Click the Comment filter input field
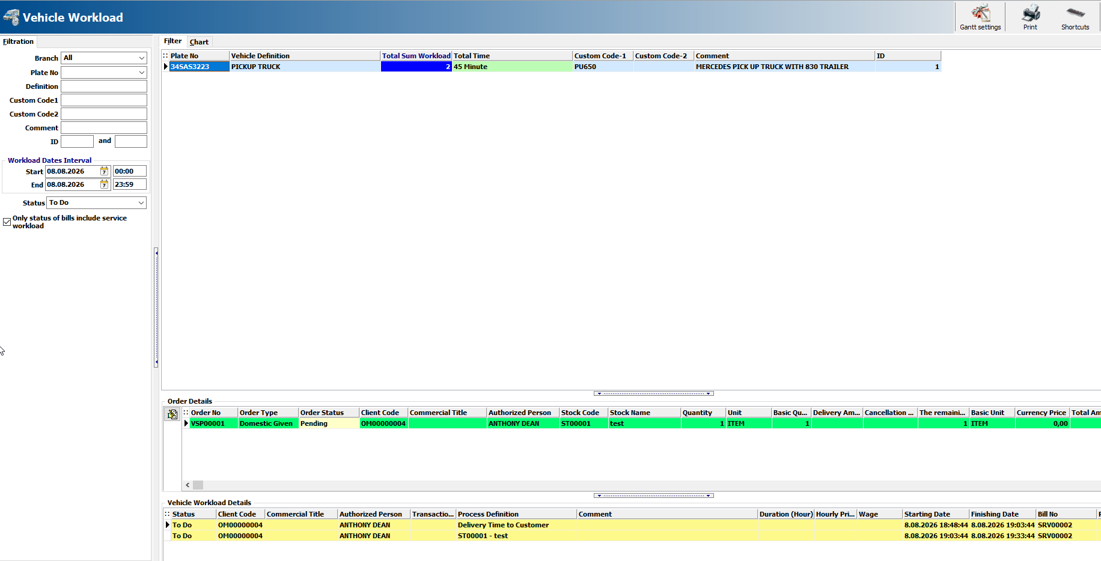1101x561 pixels. [104, 128]
